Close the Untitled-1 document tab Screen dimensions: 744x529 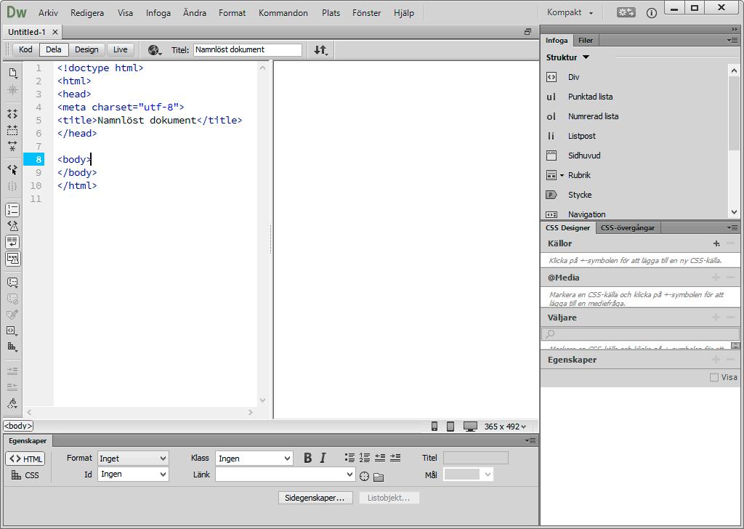tap(55, 32)
